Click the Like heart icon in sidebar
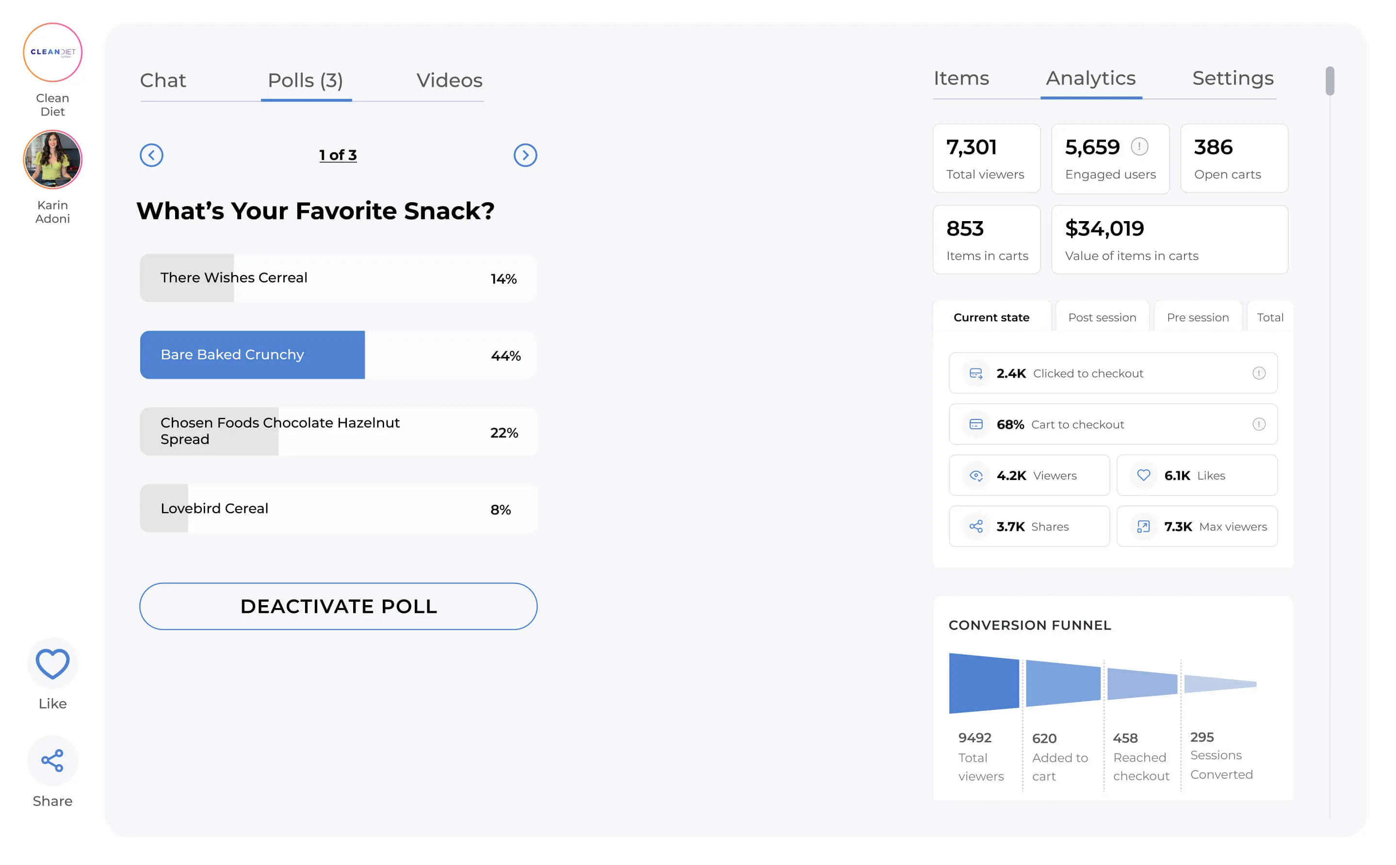1396x865 pixels. [53, 664]
